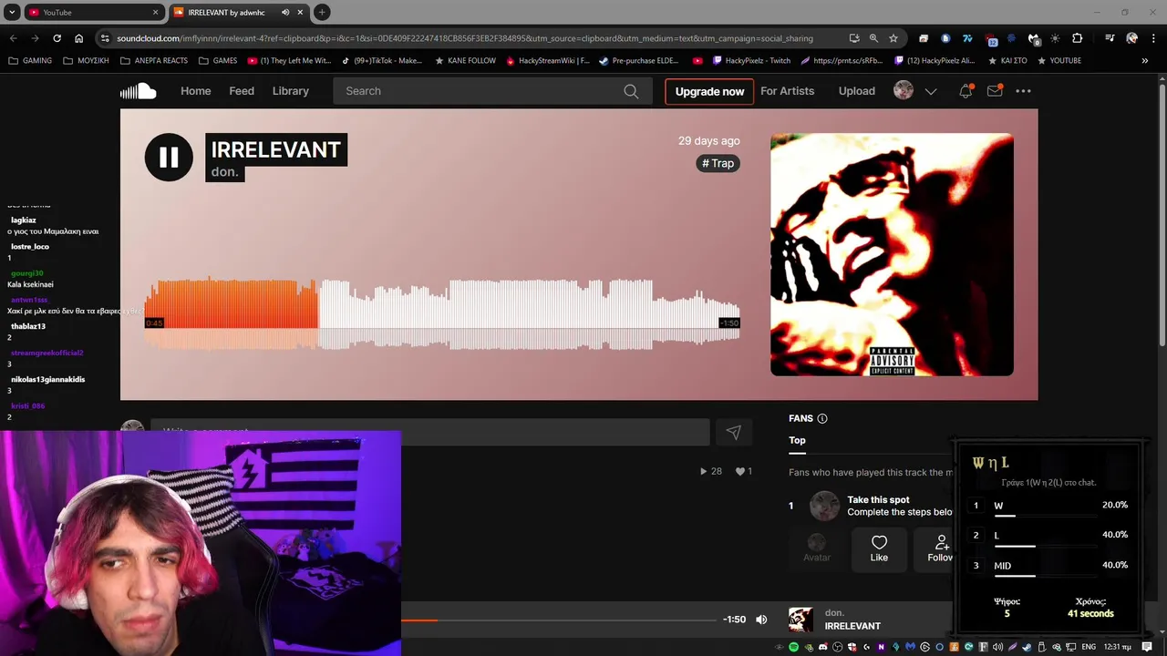
Task: Click the user avatar in the header
Action: tap(904, 91)
